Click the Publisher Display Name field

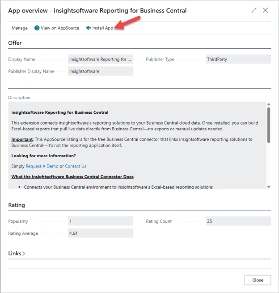click(101, 71)
